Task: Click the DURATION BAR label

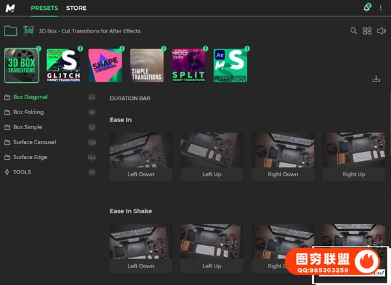Action: (x=130, y=98)
